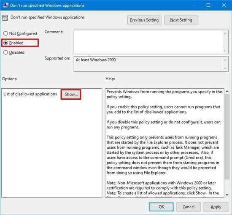Viewport: 232px width, 215px height.
Task: Confirm with the OK button
Action: point(161,207)
